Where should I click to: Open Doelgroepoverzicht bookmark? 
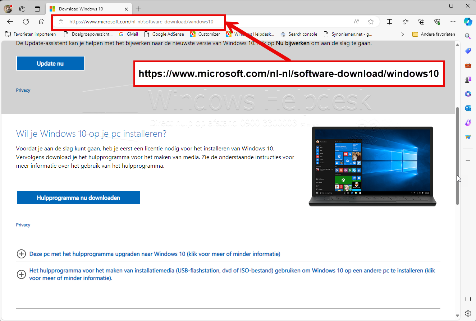coord(88,34)
